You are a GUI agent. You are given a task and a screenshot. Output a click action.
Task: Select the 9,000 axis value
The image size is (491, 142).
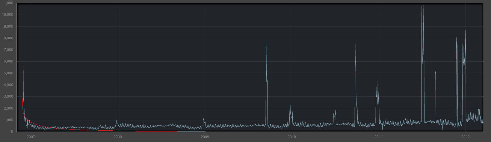point(8,26)
